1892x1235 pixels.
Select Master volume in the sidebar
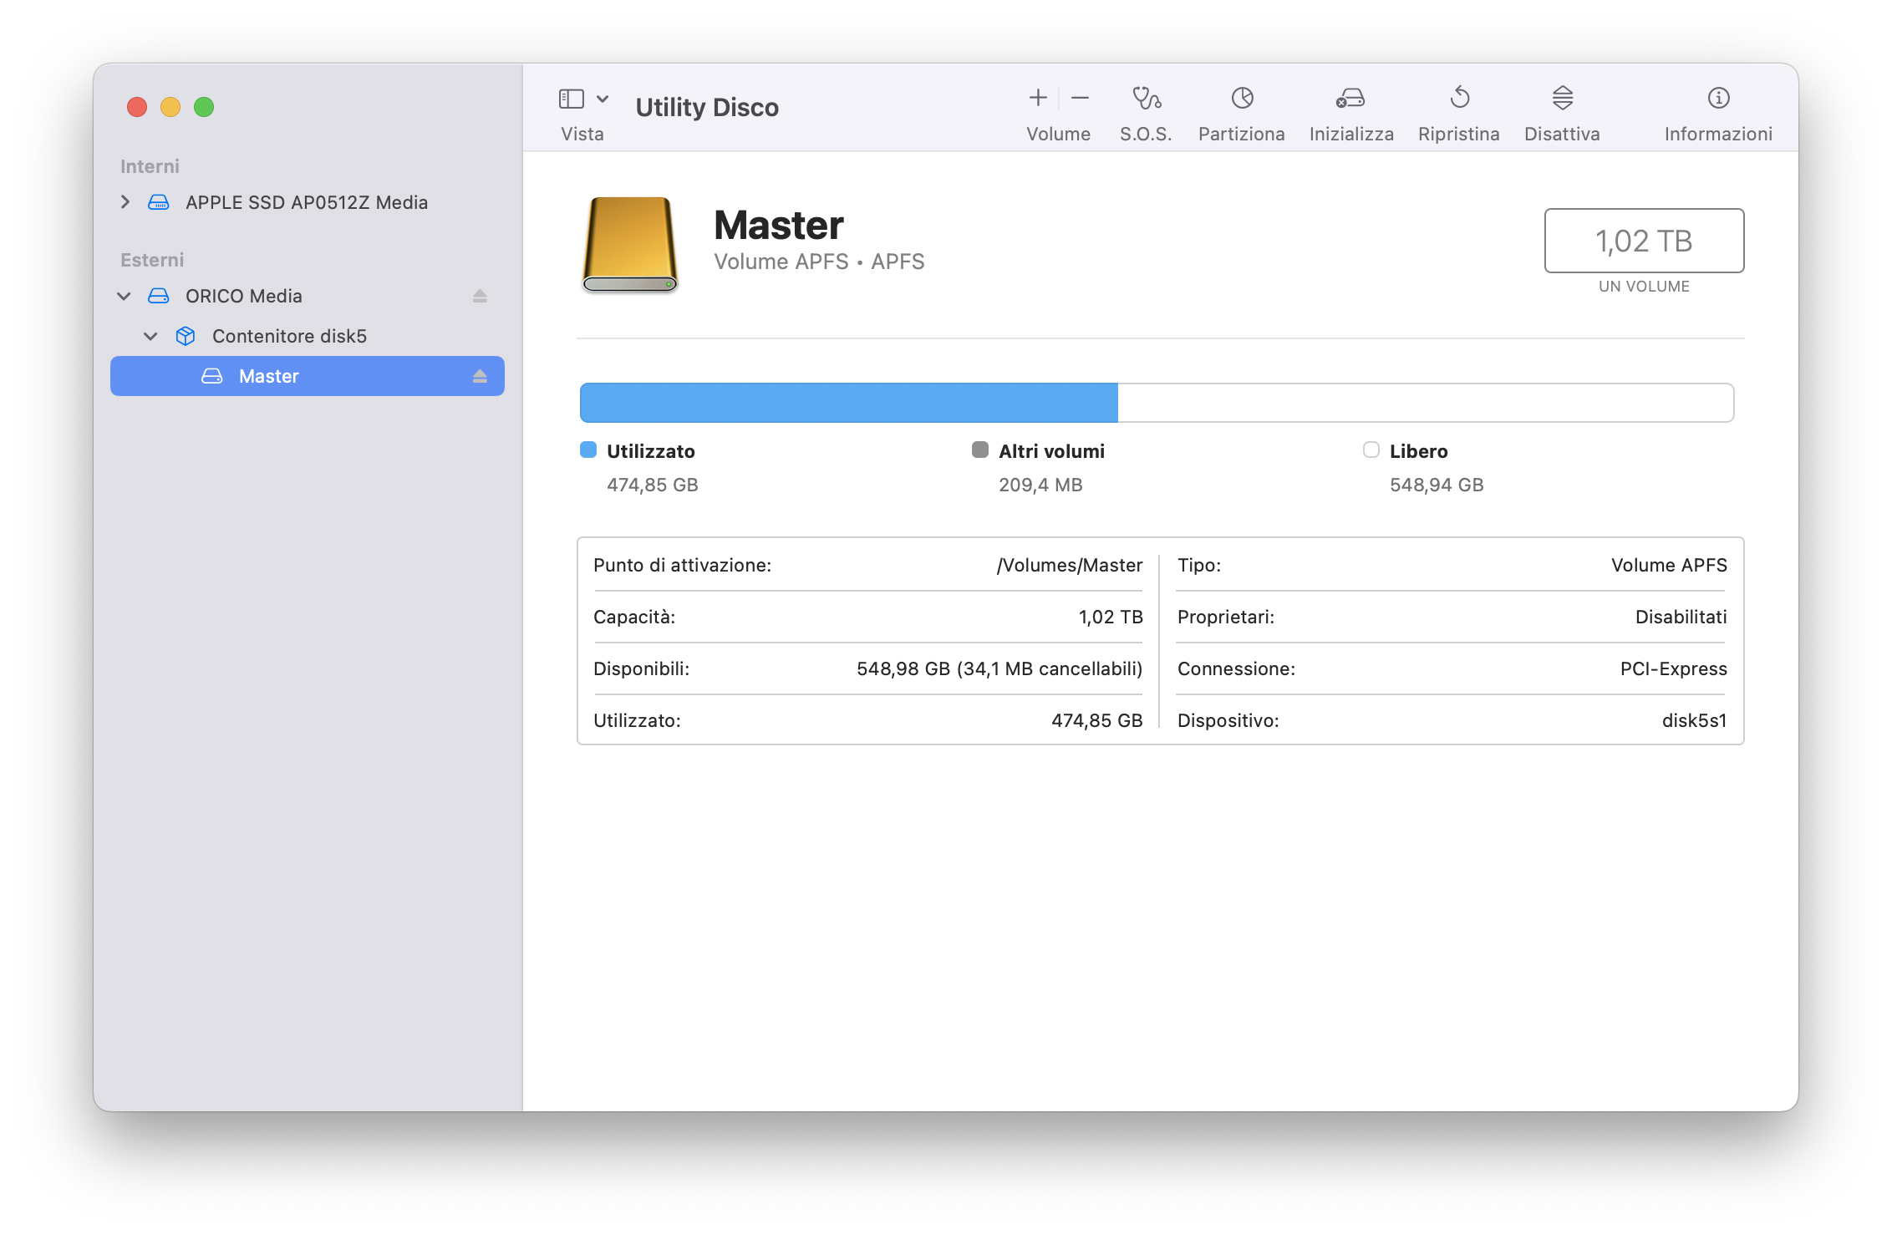[268, 376]
